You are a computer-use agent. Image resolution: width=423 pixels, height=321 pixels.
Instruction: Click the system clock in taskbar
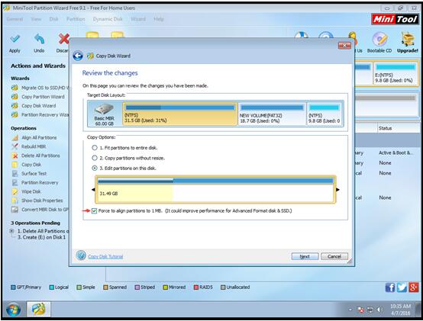tap(400, 310)
